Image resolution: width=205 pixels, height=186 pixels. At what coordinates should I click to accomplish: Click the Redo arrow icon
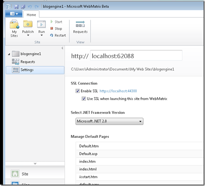tap(36, 6)
